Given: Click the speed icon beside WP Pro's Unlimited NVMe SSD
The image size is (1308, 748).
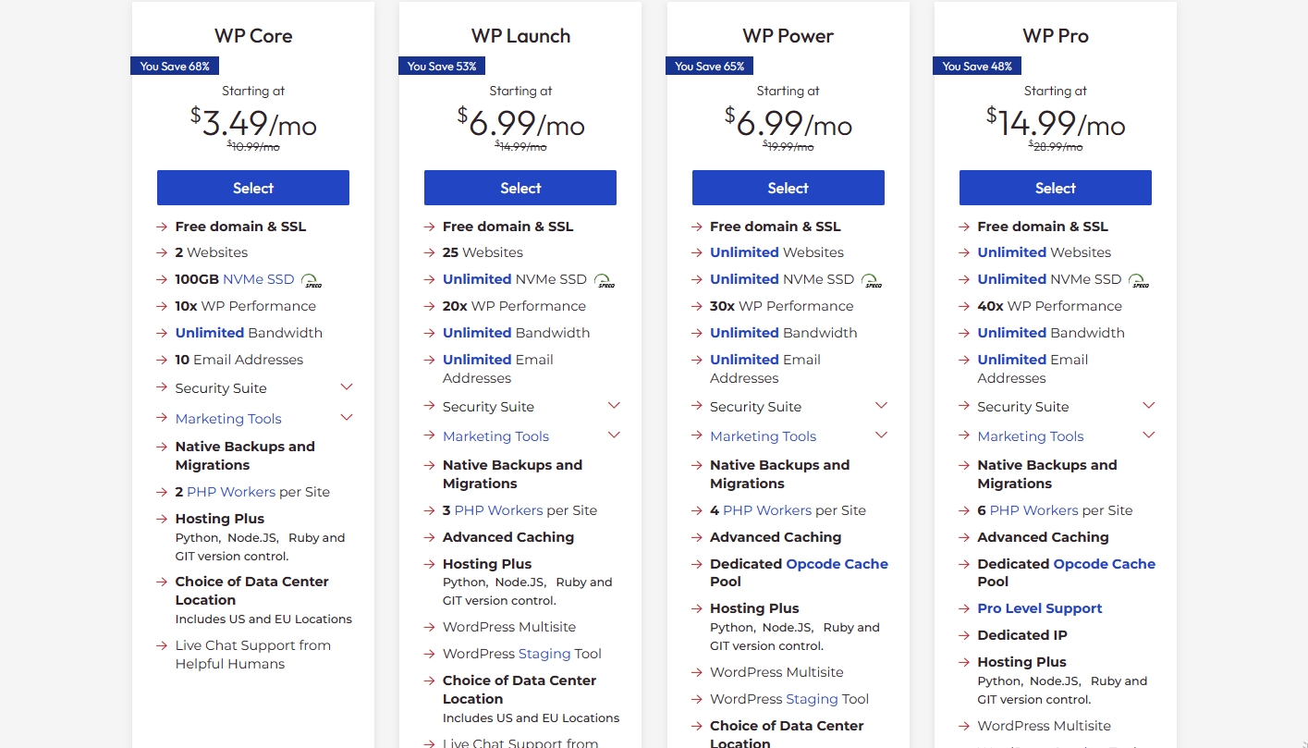Looking at the screenshot, I should [x=1139, y=279].
